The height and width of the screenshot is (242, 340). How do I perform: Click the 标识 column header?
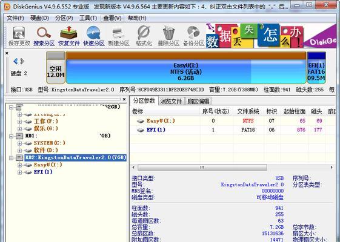[x=272, y=111]
